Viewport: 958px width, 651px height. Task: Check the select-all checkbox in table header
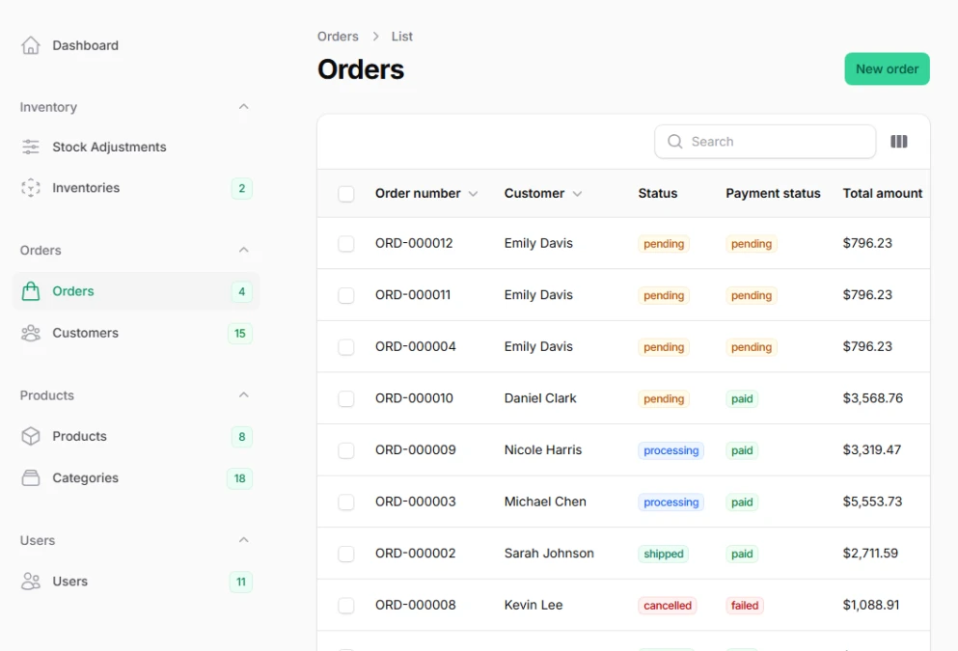[x=345, y=193]
